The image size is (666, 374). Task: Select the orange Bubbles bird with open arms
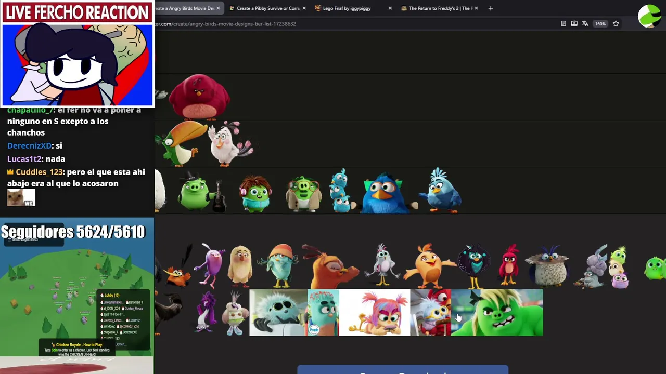coord(430,265)
